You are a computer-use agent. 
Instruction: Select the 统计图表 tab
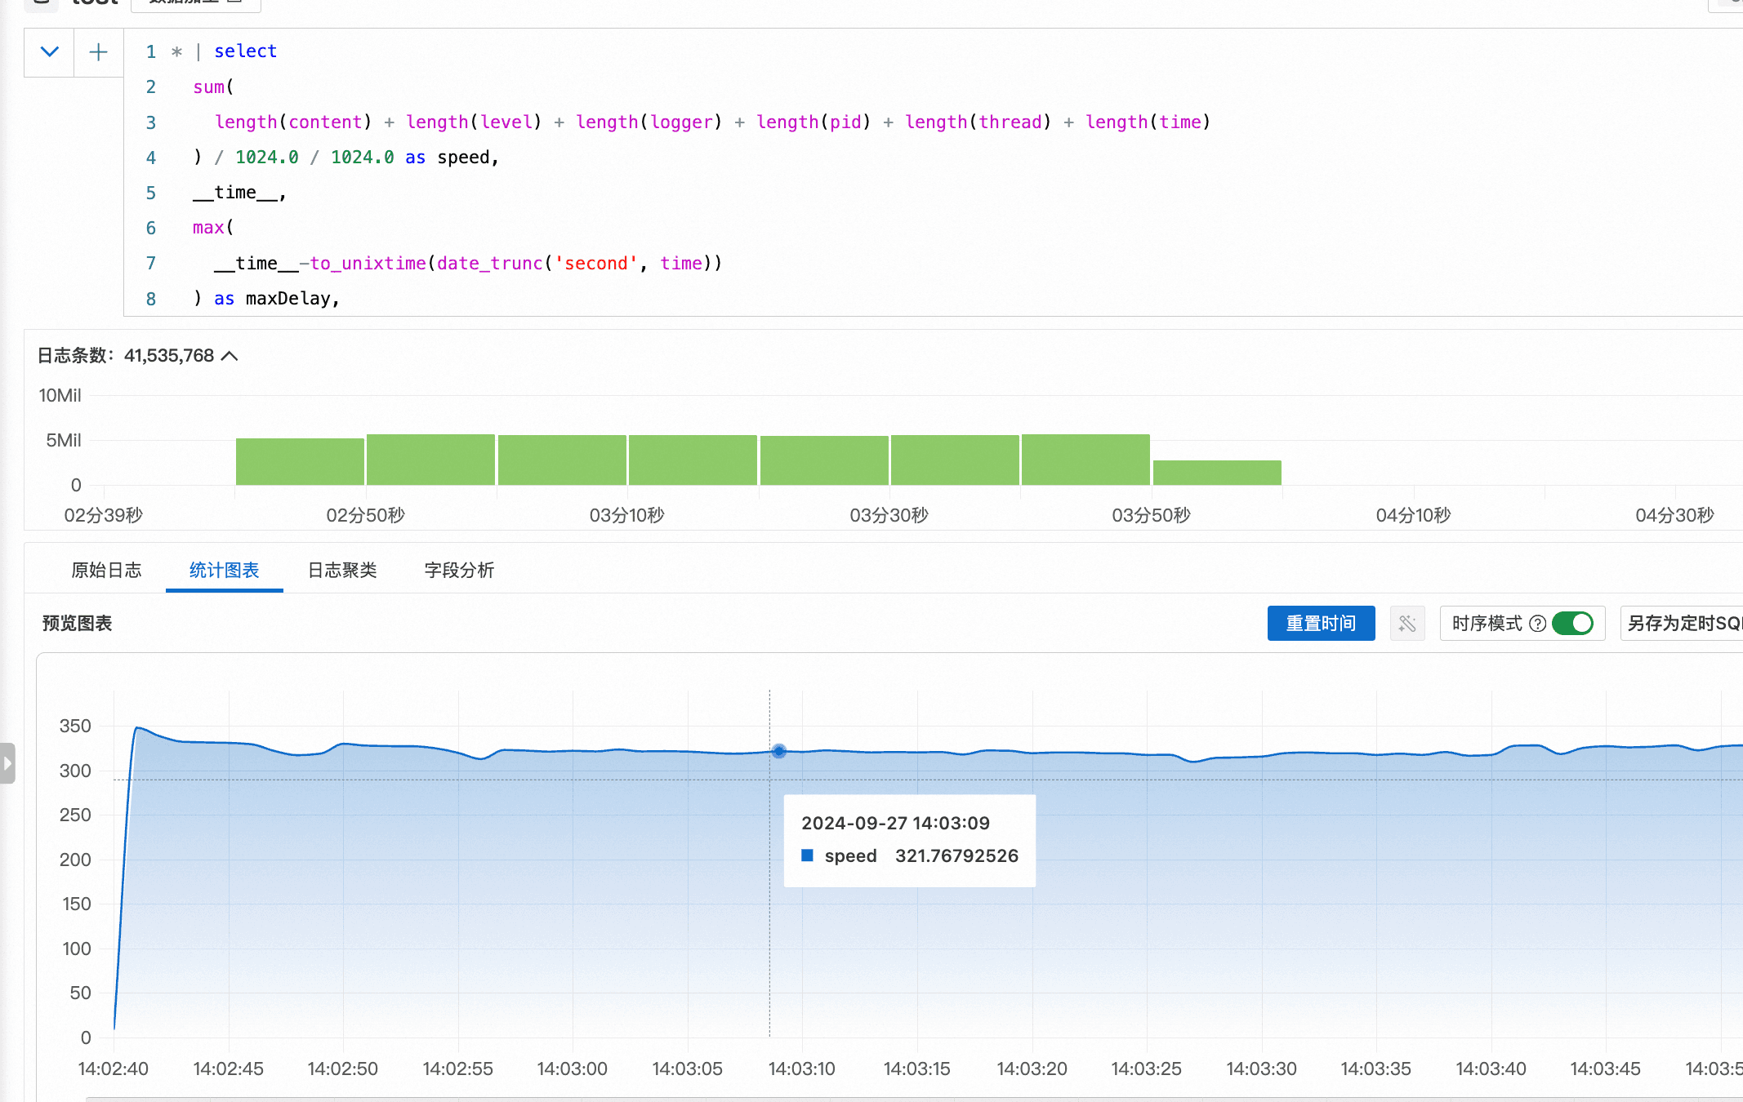tap(224, 570)
